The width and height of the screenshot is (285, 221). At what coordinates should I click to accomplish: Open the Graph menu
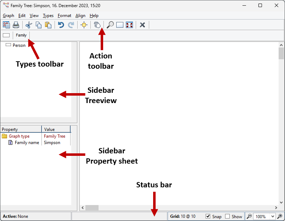pos(8,16)
